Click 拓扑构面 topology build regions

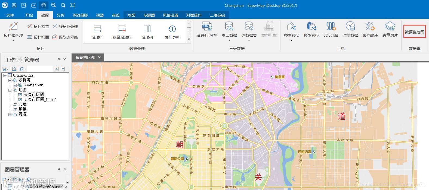38,37
